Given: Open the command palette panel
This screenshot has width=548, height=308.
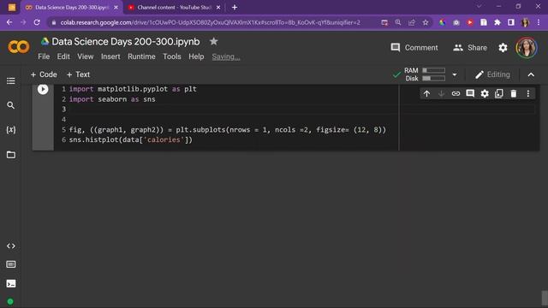Looking at the screenshot, I should [x=11, y=264].
